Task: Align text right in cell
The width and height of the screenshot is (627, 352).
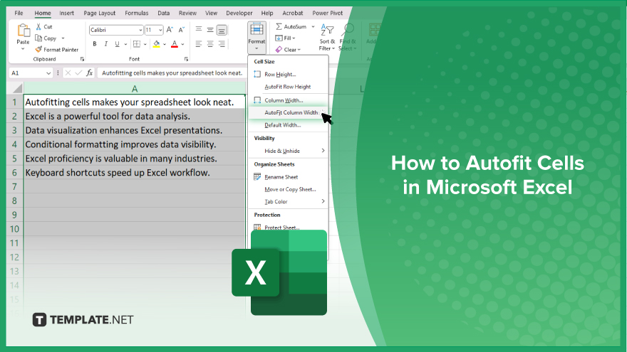Action: click(x=222, y=44)
